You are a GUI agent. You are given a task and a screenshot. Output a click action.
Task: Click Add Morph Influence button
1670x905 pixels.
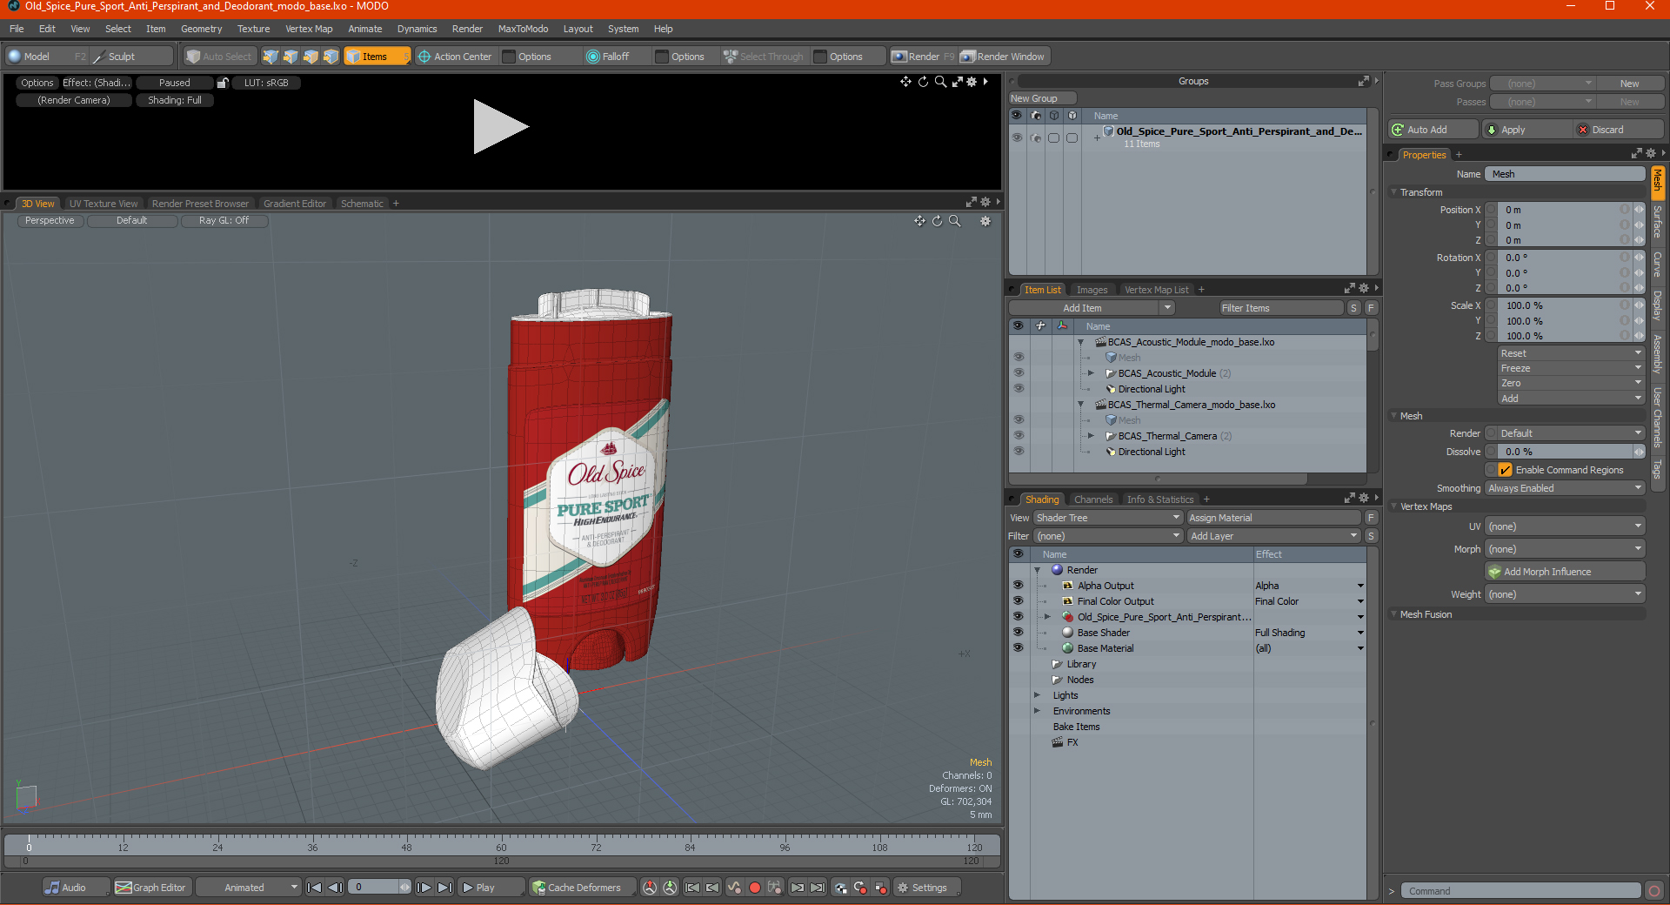point(1565,572)
